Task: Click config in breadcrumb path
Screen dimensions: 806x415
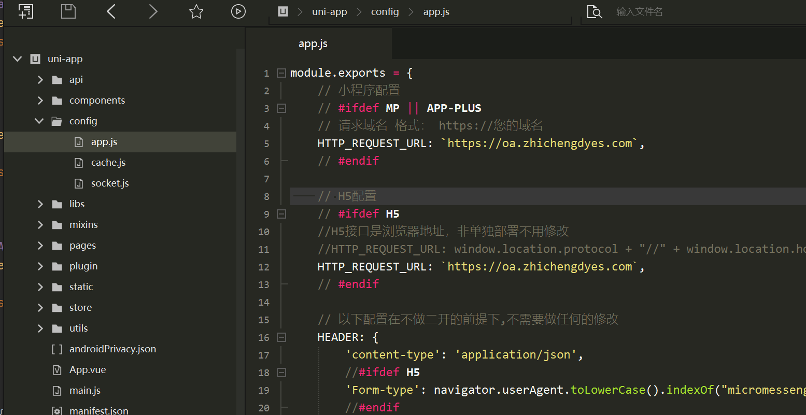Action: pos(385,12)
